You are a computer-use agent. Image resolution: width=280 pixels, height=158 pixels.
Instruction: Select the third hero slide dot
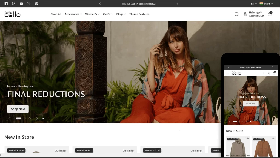[x=30, y=118]
